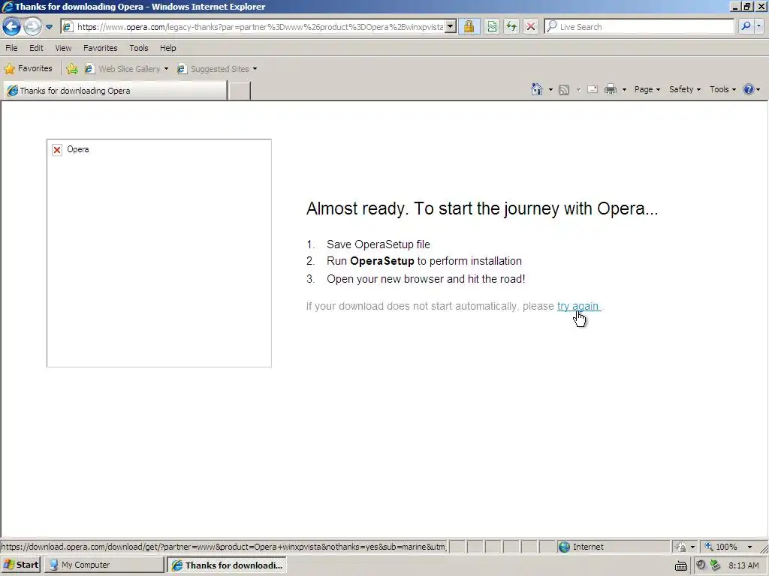Image resolution: width=769 pixels, height=576 pixels.
Task: Click the Stop loading X icon
Action: [531, 27]
